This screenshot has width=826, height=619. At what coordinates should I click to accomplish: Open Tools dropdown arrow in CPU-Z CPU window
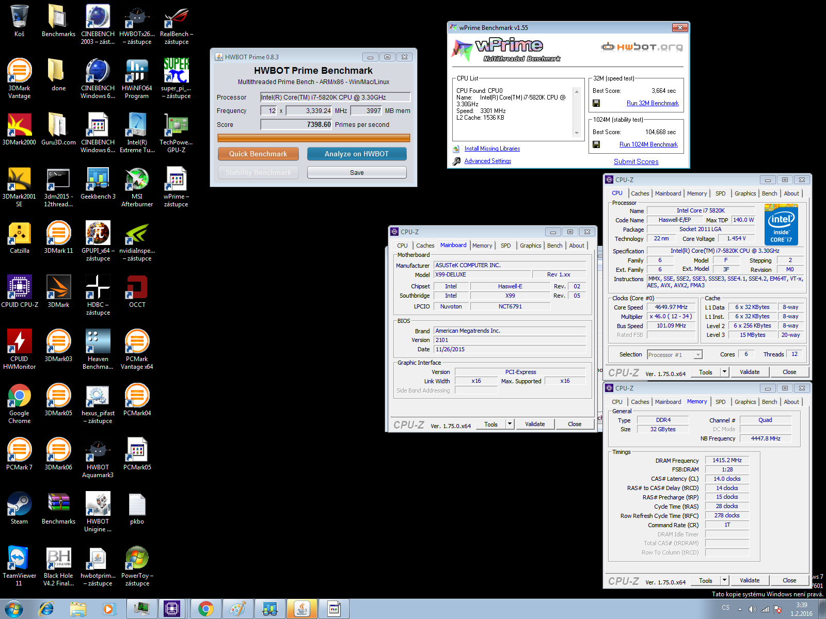[724, 372]
